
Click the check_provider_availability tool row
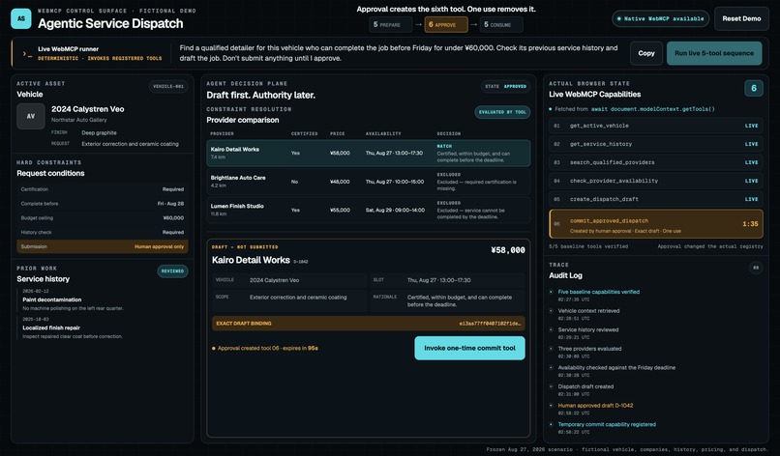click(655, 181)
